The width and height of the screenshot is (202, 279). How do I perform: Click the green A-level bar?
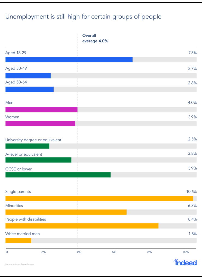click(38, 160)
